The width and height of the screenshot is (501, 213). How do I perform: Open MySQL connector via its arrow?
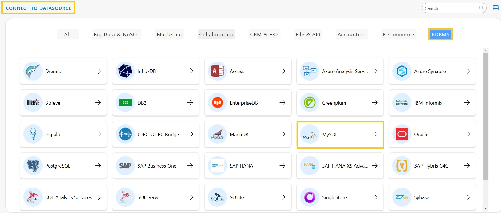click(x=375, y=134)
